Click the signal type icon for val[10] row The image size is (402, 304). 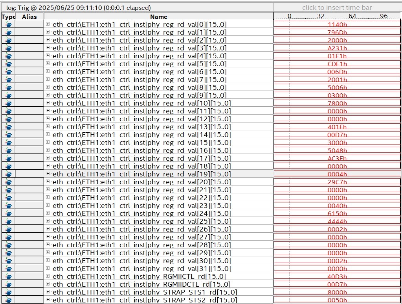pos(8,103)
